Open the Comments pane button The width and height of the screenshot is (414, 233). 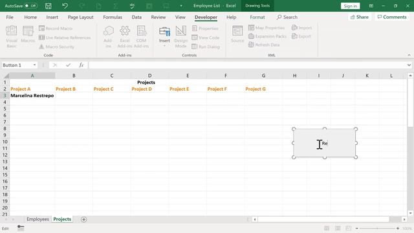click(392, 17)
